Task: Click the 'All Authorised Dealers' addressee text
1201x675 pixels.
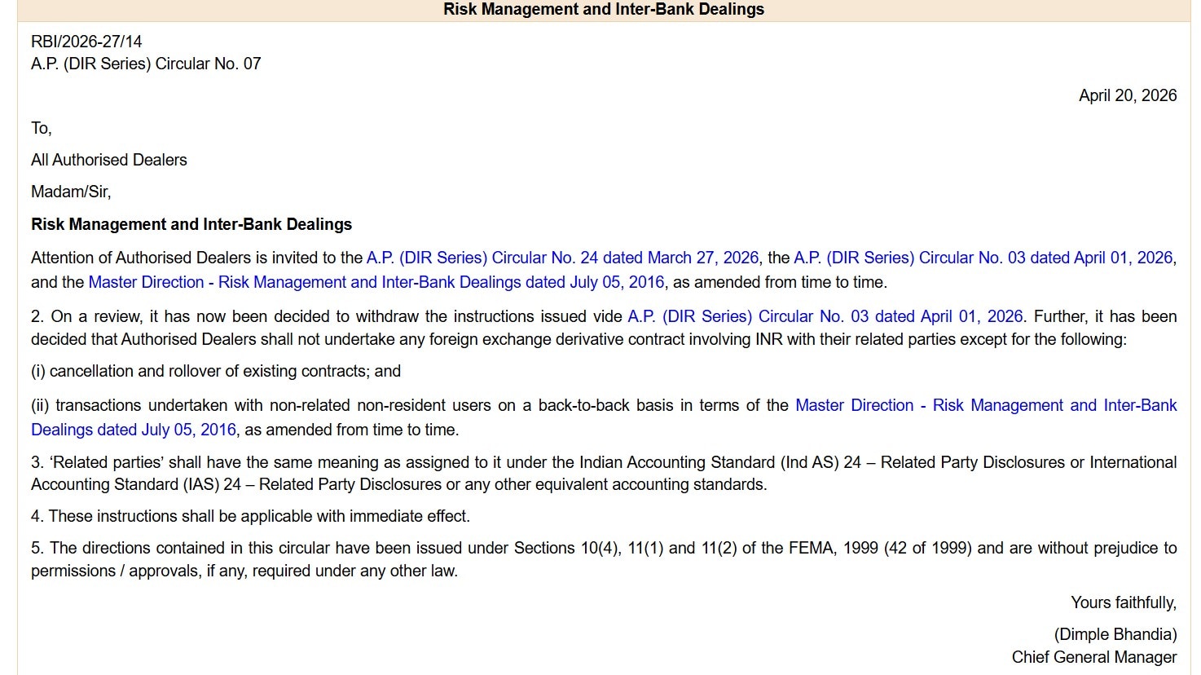Action: coord(109,160)
